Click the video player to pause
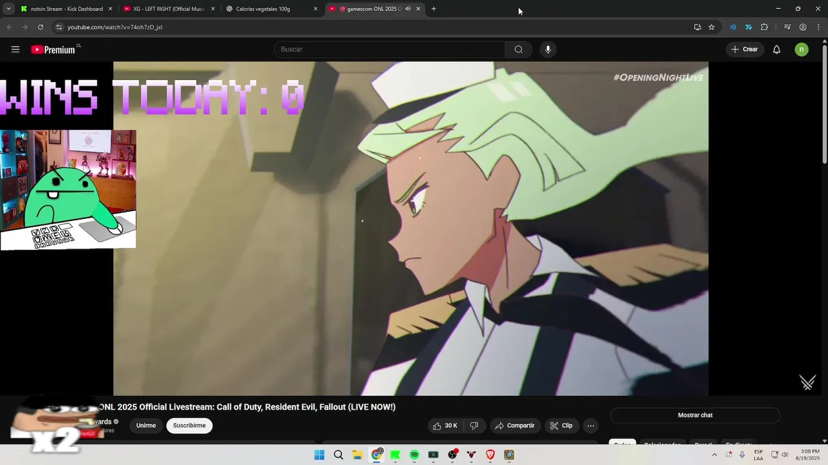This screenshot has width=828, height=465. pos(411,229)
